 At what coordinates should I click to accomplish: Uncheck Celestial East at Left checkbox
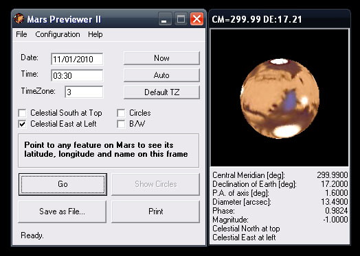click(x=22, y=124)
